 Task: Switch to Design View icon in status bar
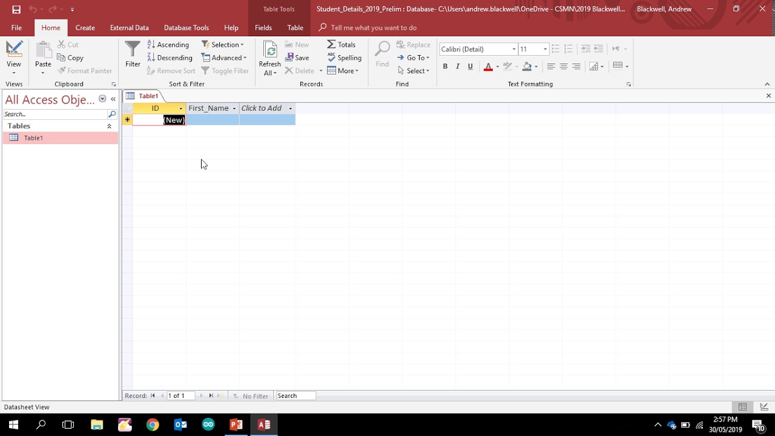coord(763,407)
